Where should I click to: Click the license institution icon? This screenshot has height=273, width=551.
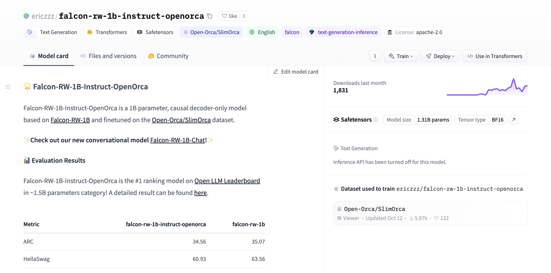coord(390,32)
